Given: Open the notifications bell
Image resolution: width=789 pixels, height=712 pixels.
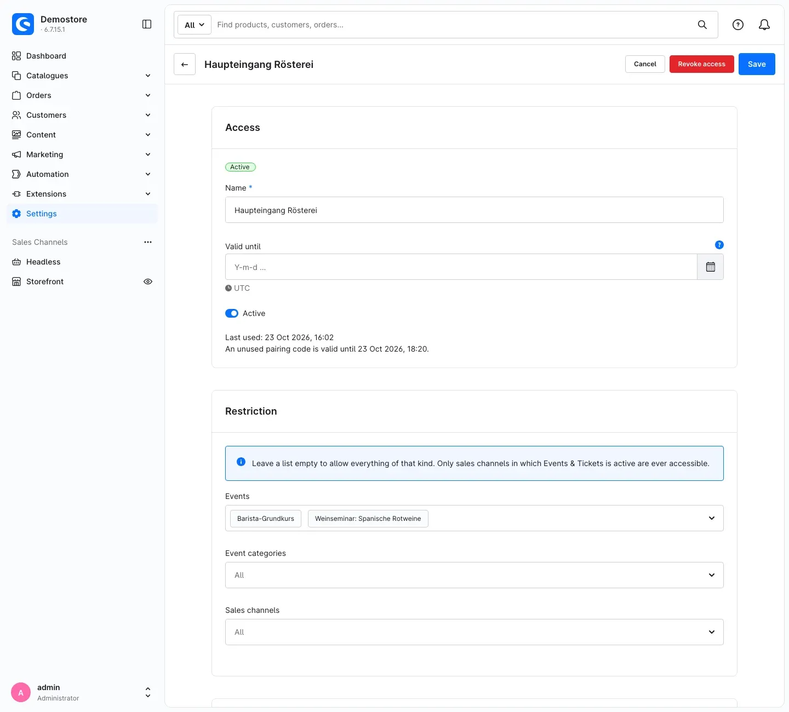Looking at the screenshot, I should coord(764,25).
